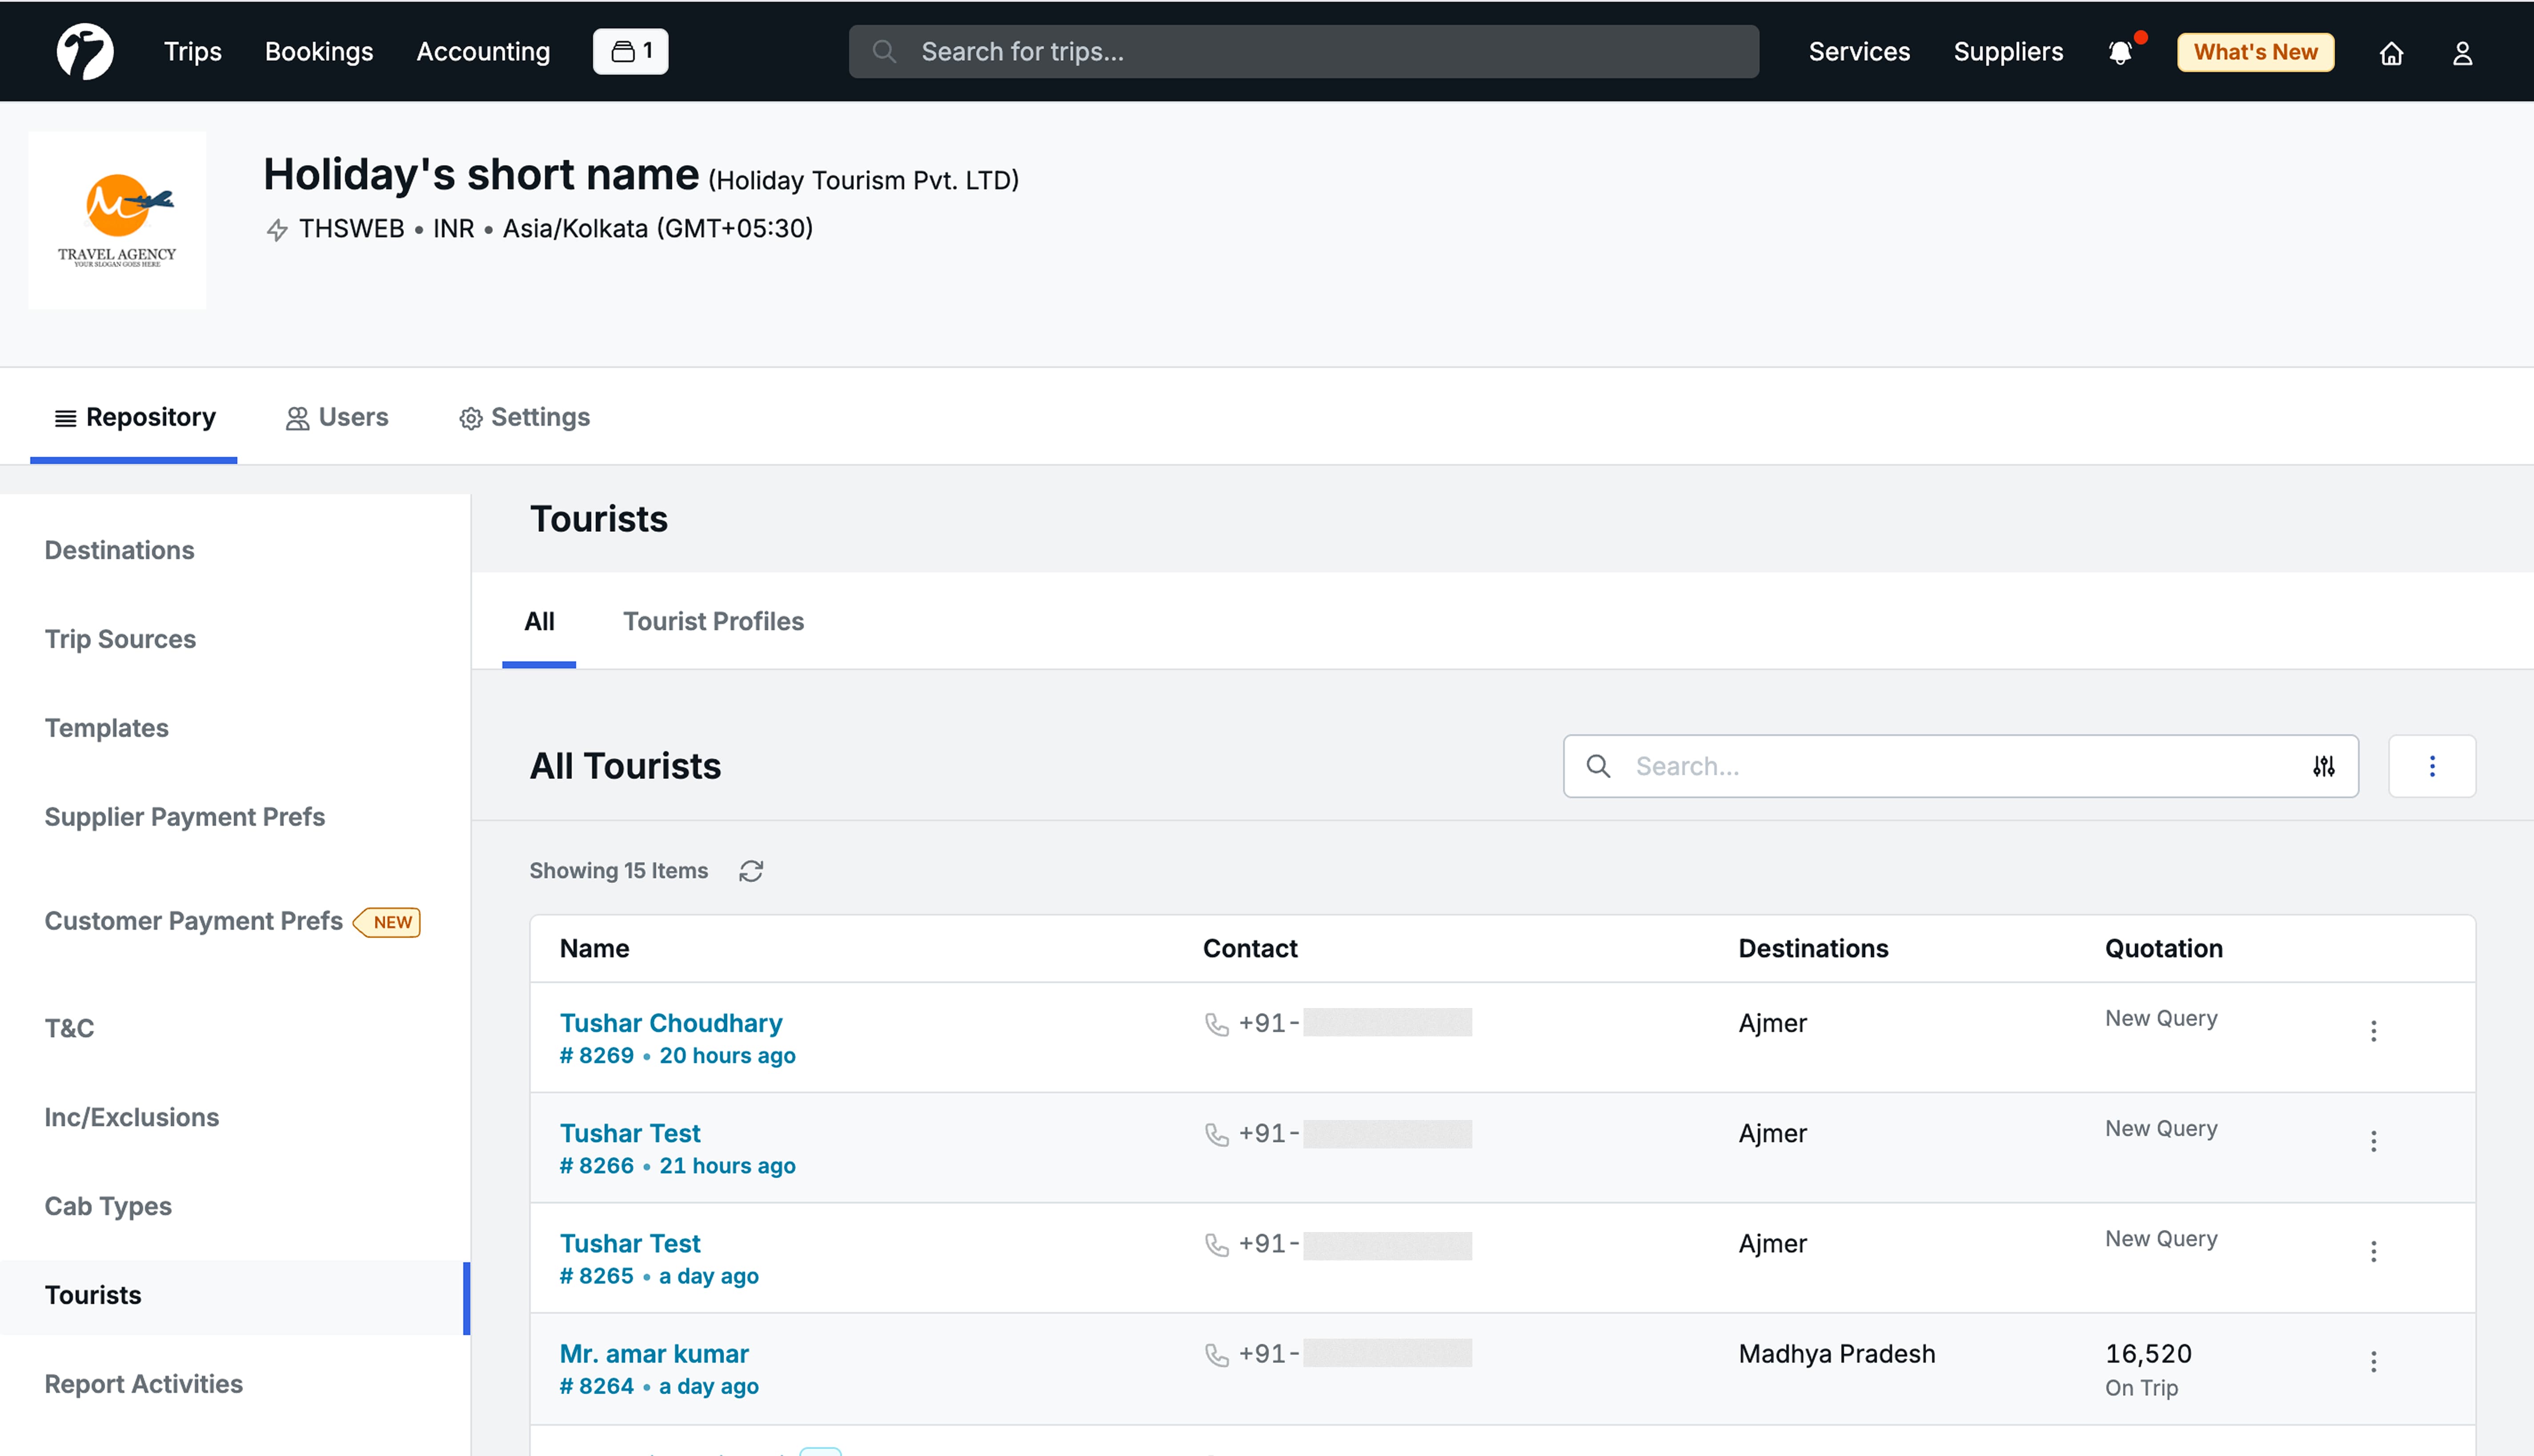Open Customer Payment Prefs
Image resolution: width=2534 pixels, height=1456 pixels.
tap(194, 921)
